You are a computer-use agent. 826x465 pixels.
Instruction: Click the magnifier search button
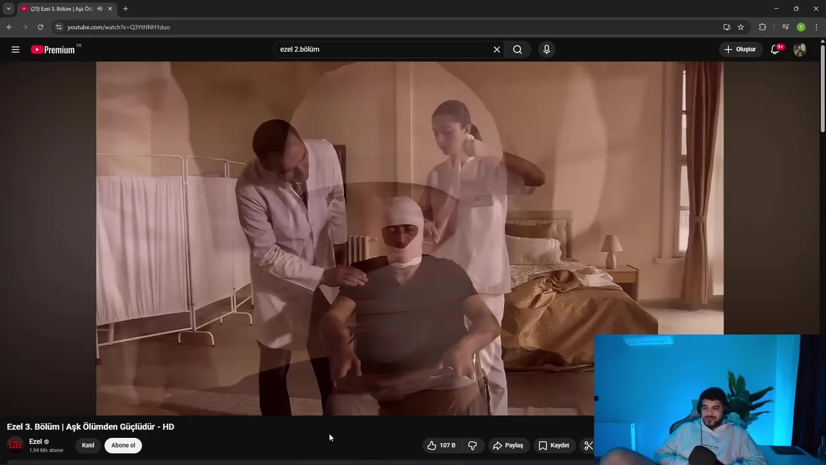518,50
